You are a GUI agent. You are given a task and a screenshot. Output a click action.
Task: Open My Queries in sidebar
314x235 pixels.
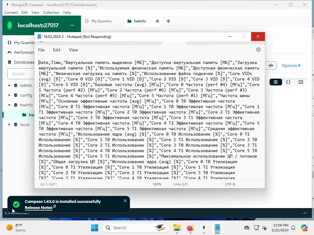pos(21,43)
